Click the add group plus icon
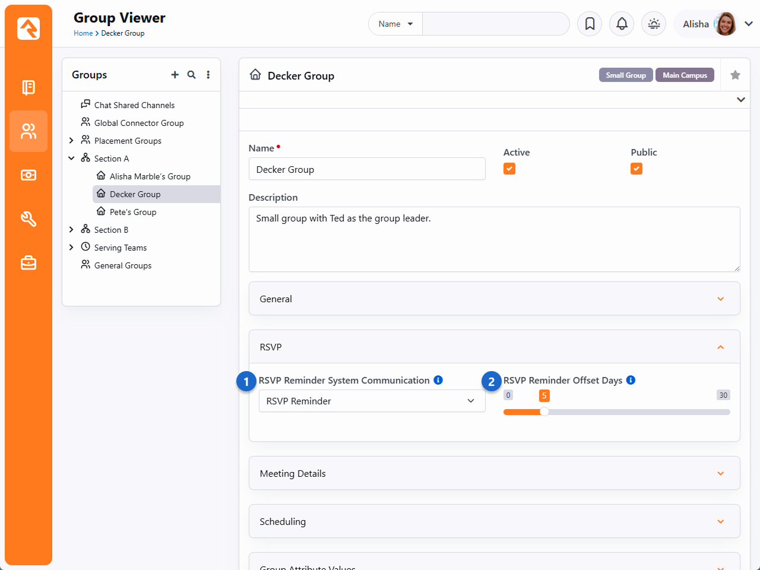This screenshot has height=570, width=760. click(x=175, y=75)
